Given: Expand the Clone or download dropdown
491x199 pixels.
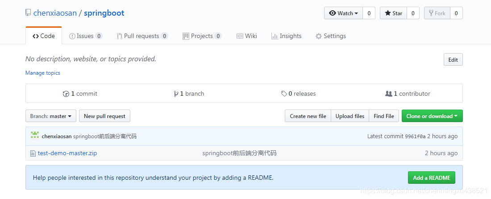Looking at the screenshot, I should (x=432, y=116).
